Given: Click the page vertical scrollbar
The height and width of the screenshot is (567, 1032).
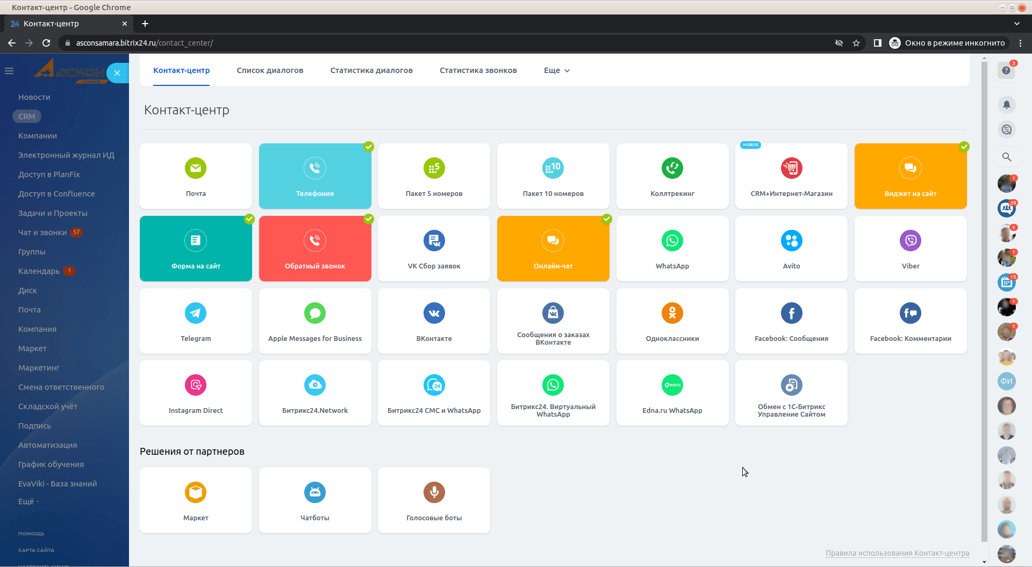Looking at the screenshot, I should click(984, 301).
